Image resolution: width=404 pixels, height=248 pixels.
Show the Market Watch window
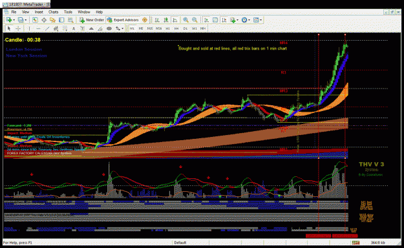[35, 20]
